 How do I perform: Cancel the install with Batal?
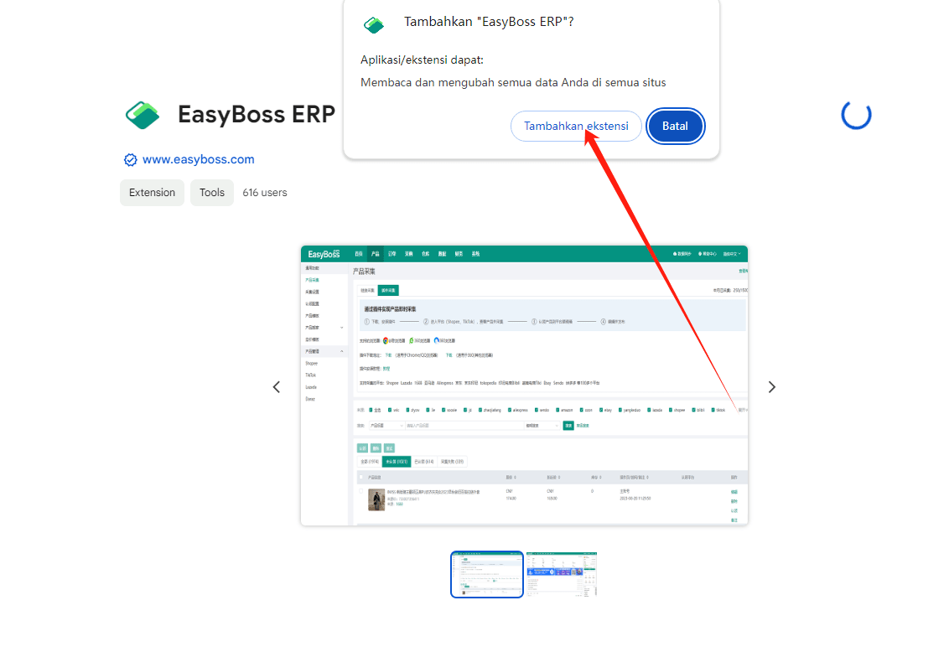point(675,126)
